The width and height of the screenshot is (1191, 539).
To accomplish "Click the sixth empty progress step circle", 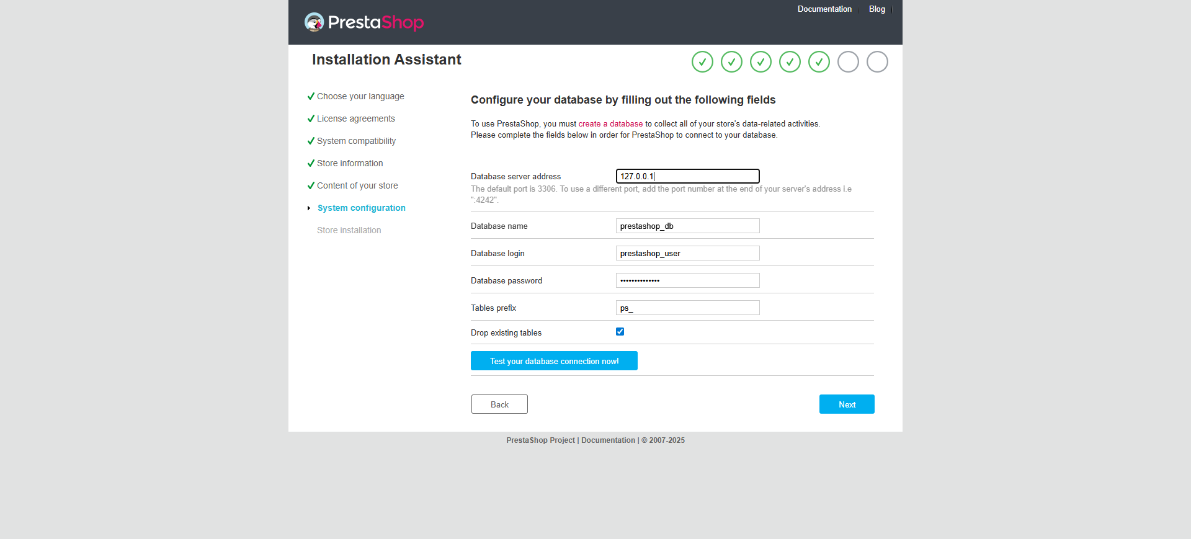I will point(848,62).
